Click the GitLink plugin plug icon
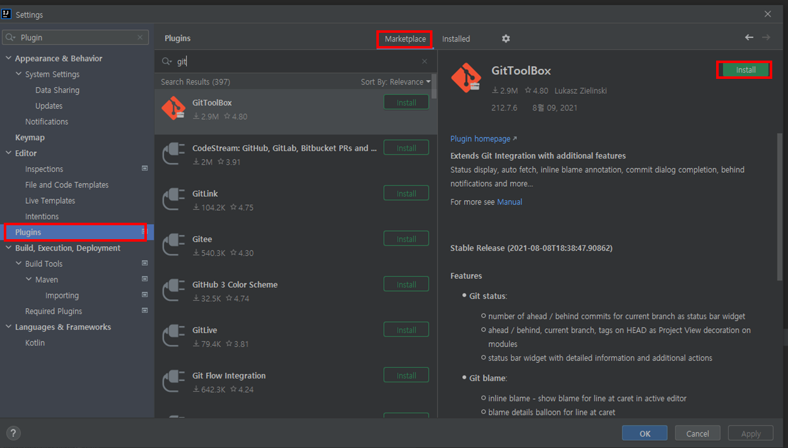Screen dimensions: 788x448 pyautogui.click(x=173, y=199)
